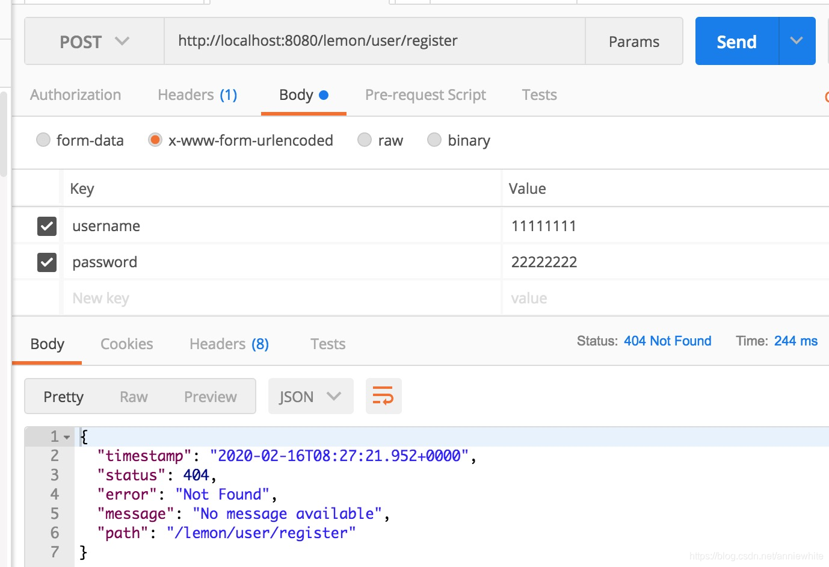Open the request Headers (1) tab
The height and width of the screenshot is (567, 829).
click(197, 95)
